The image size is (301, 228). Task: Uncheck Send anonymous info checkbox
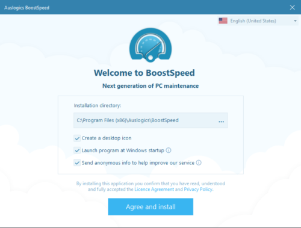77,162
